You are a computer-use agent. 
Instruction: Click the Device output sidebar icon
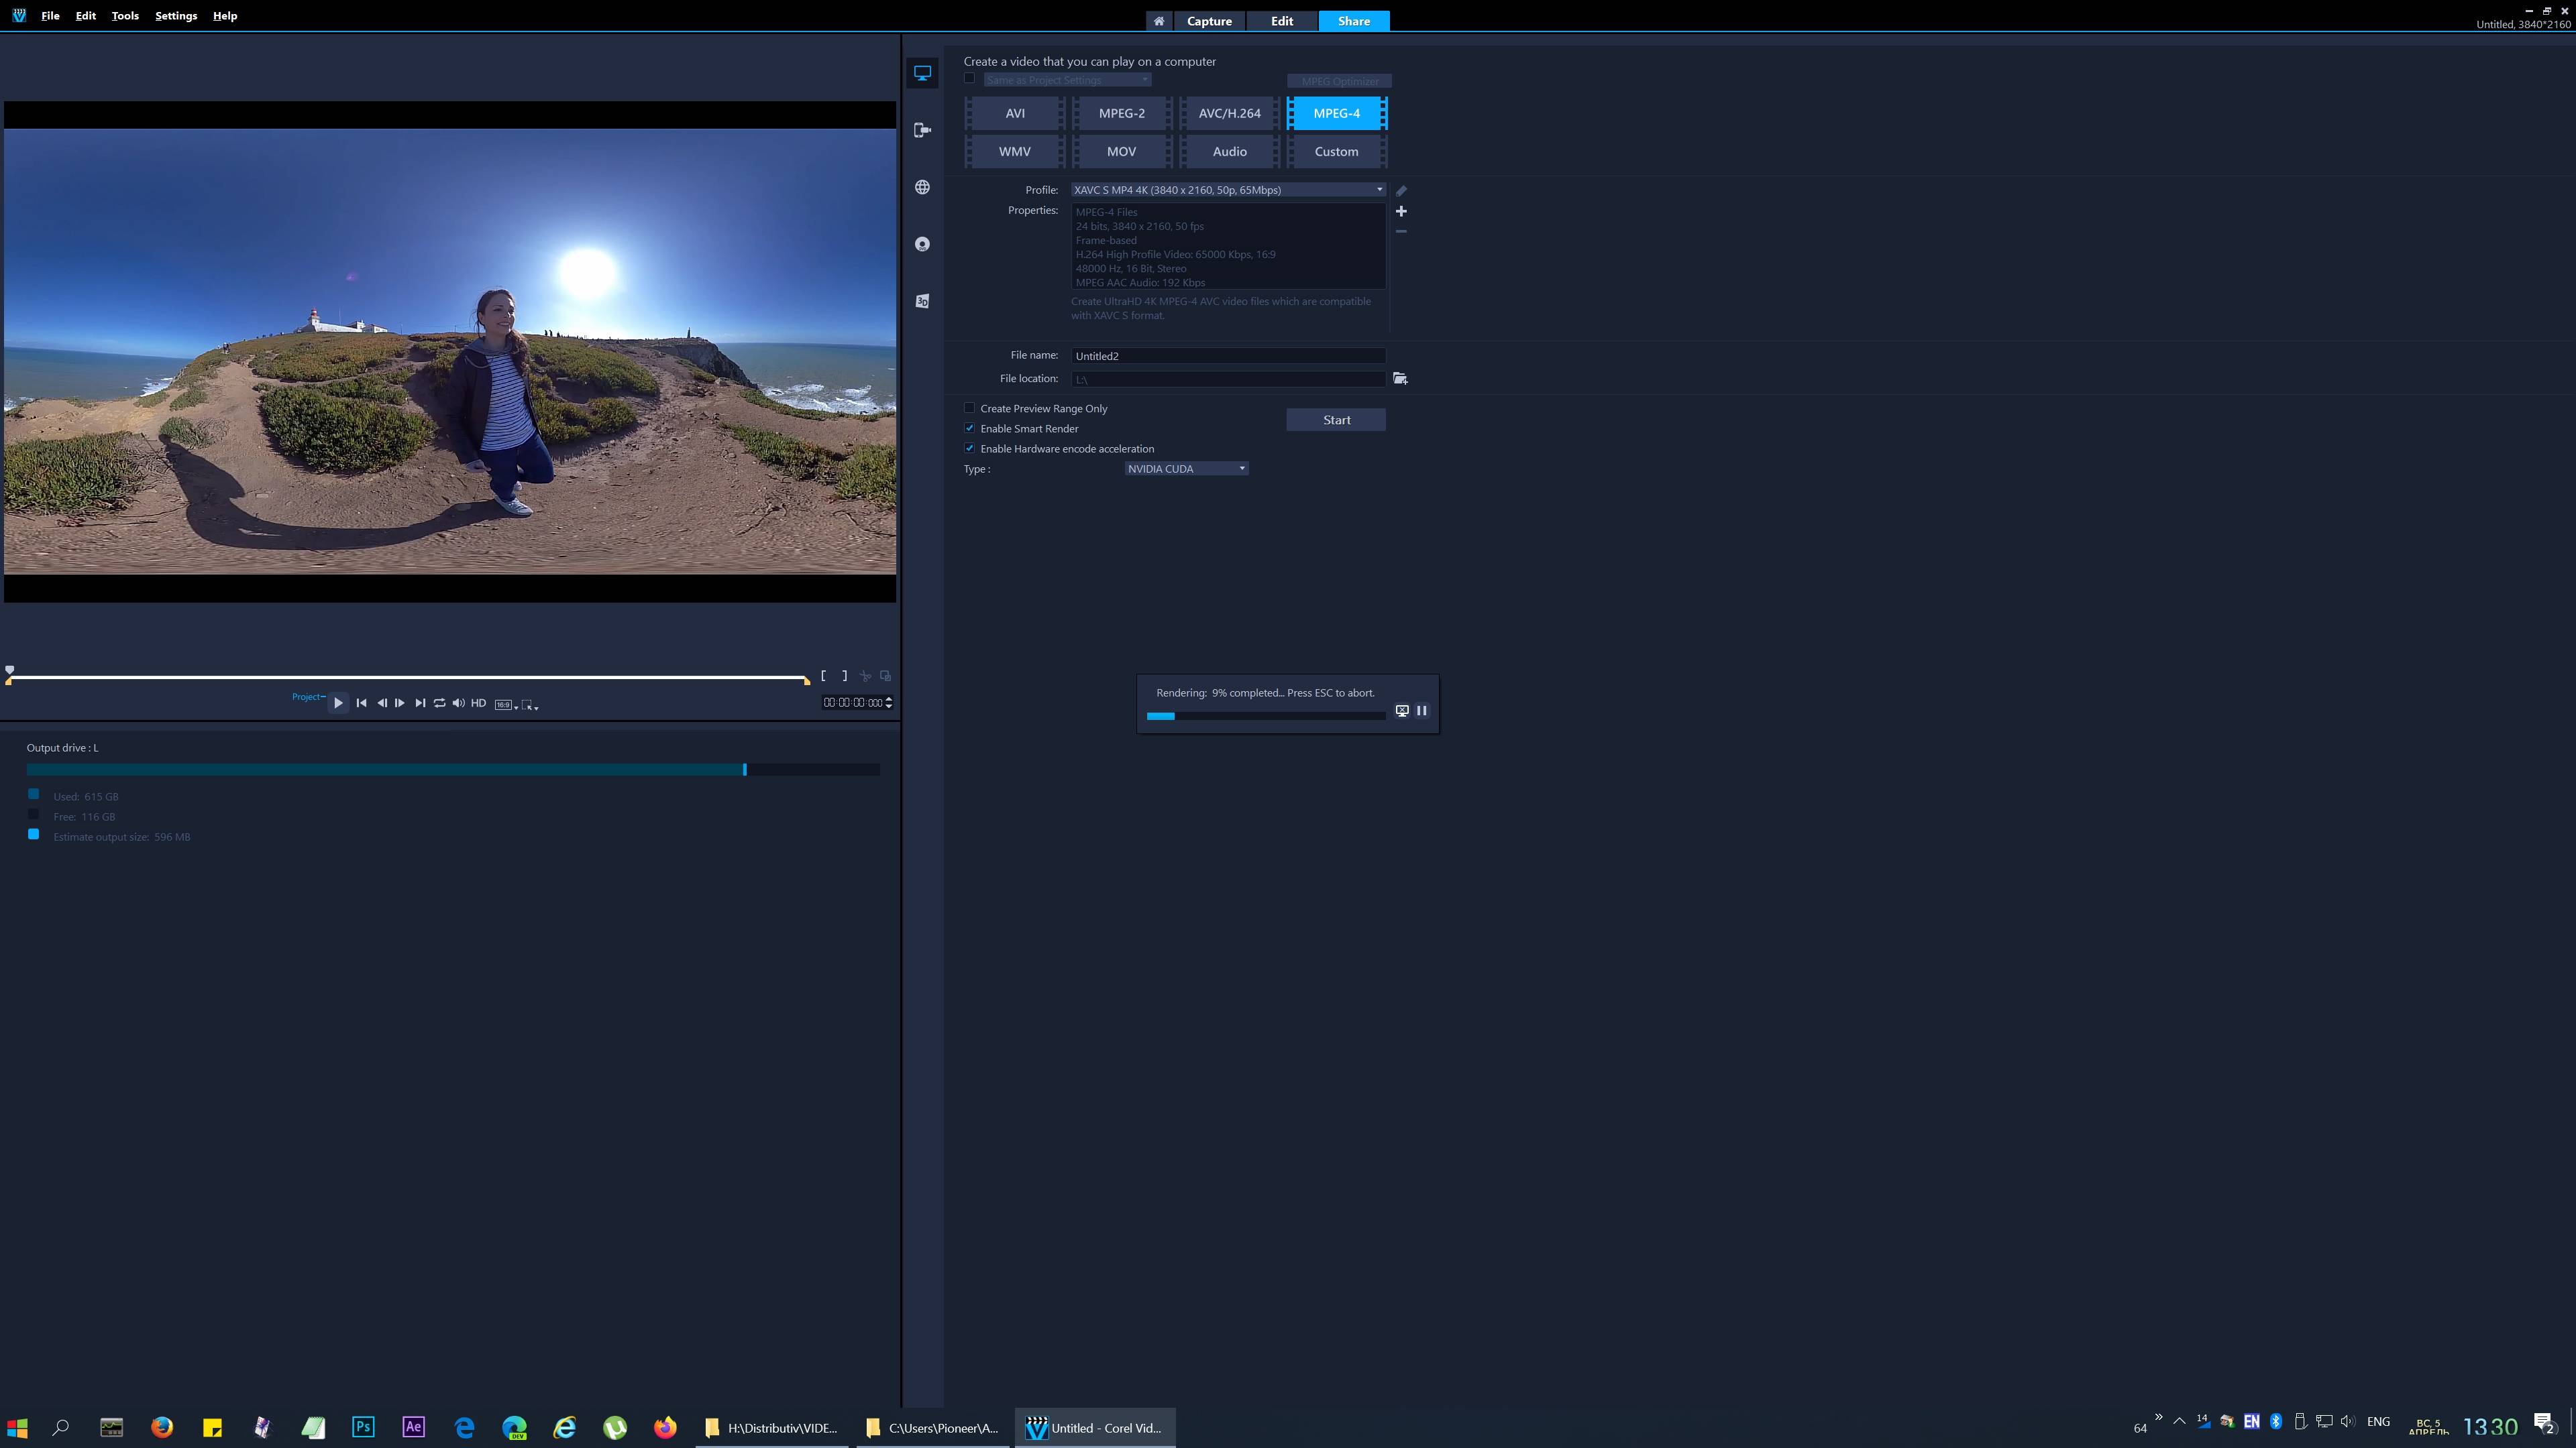click(922, 130)
